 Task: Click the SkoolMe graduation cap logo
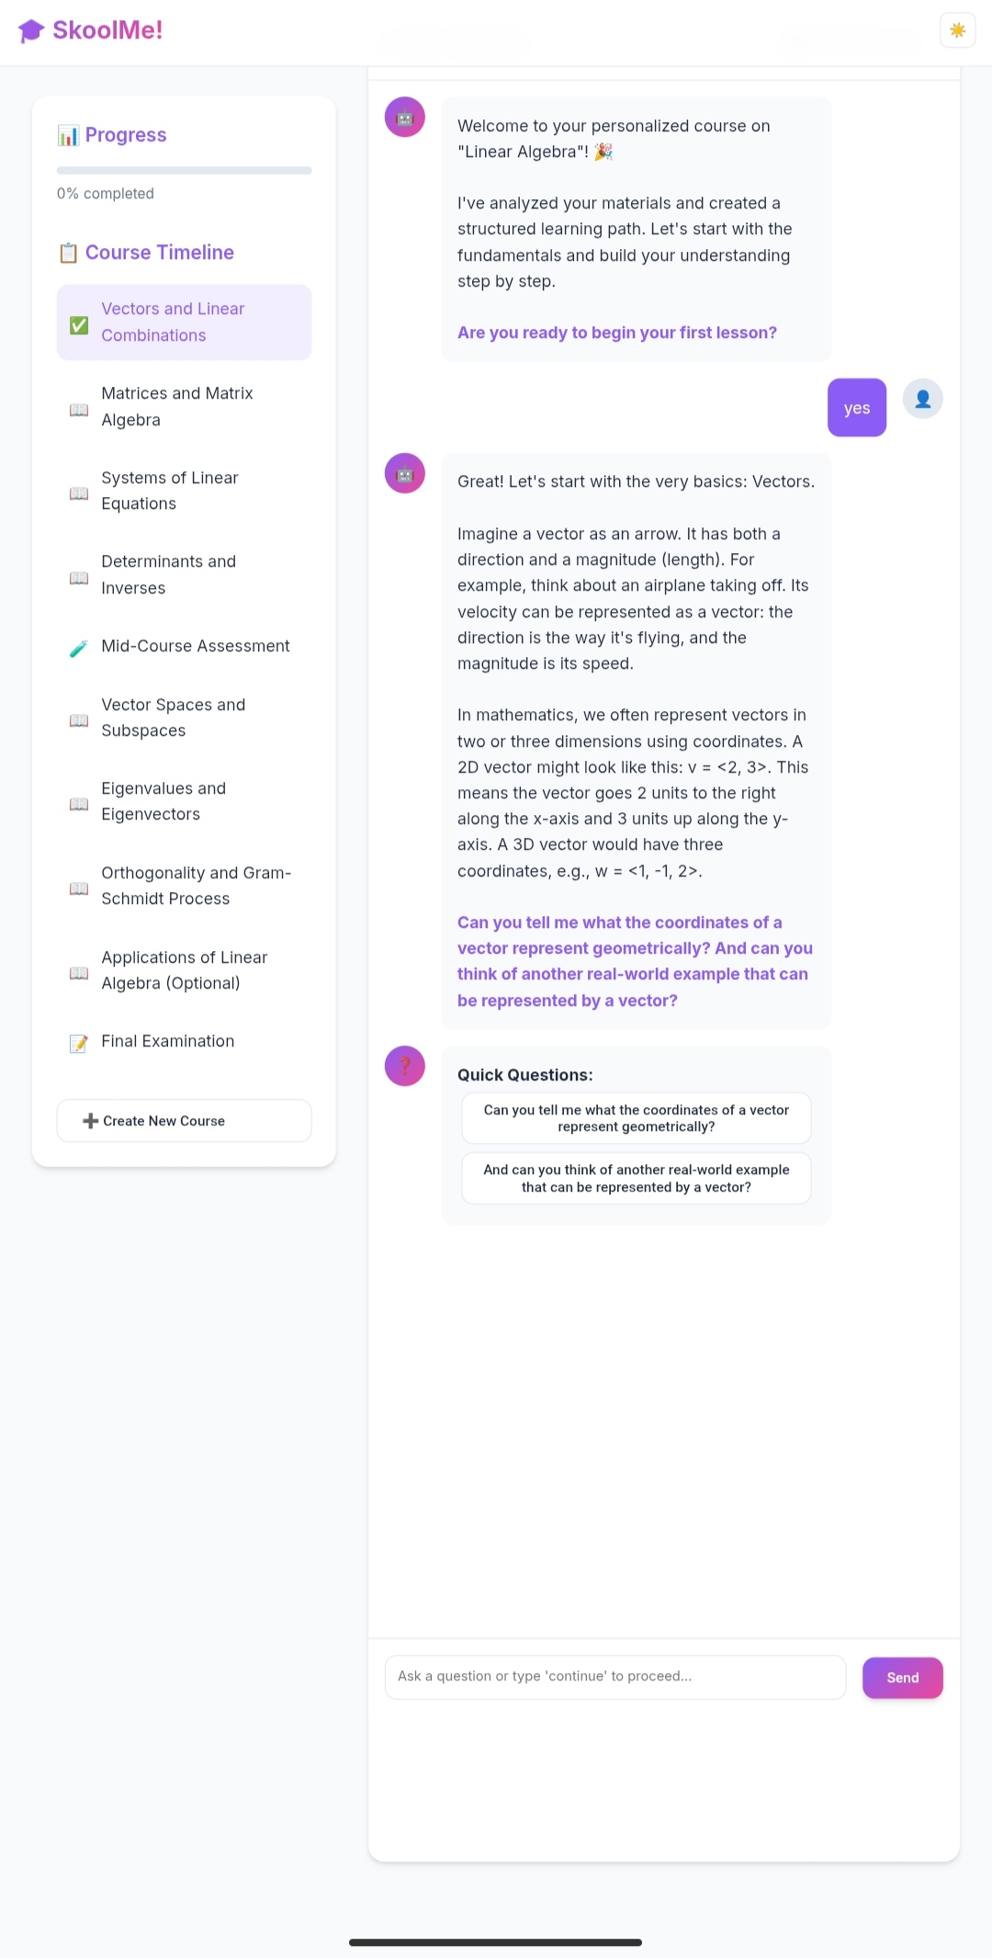pyautogui.click(x=30, y=30)
